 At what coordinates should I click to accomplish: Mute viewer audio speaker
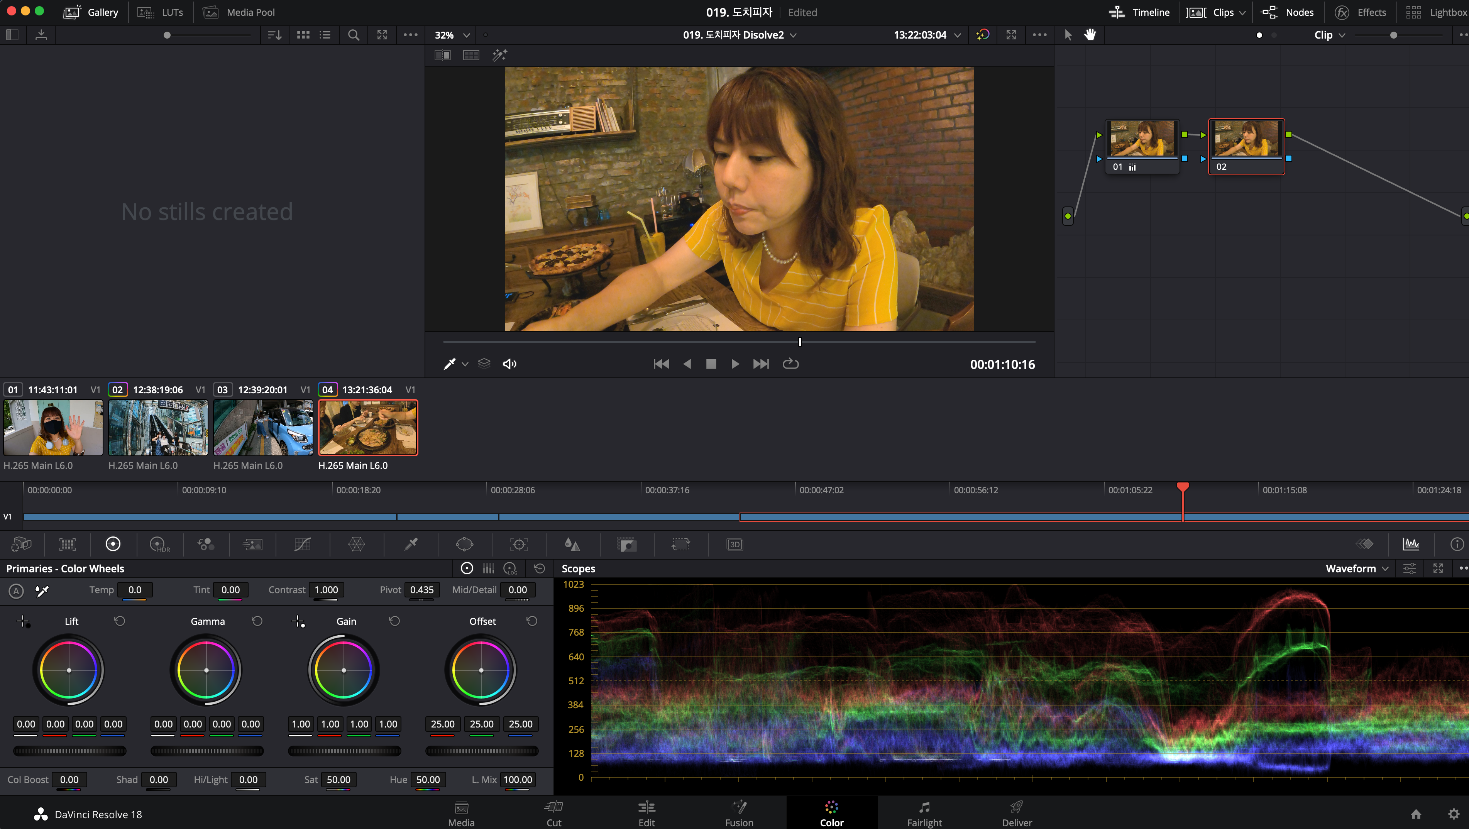pos(509,364)
